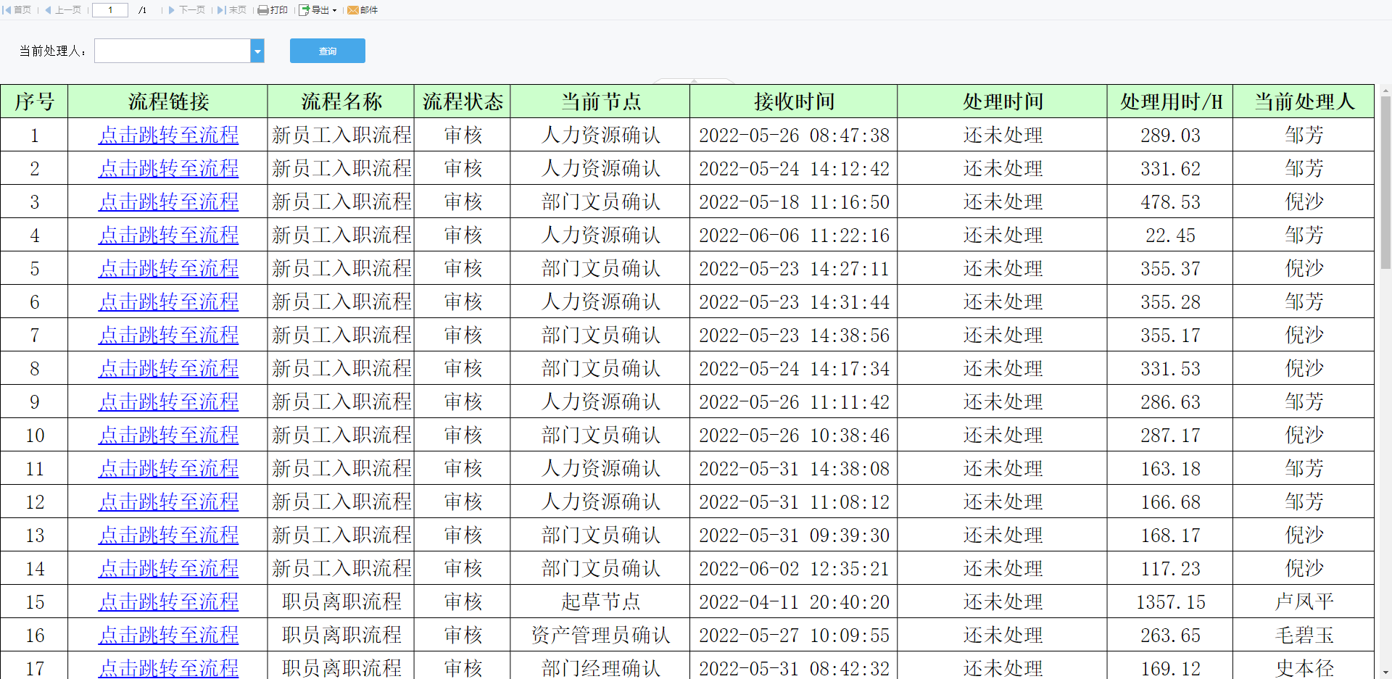Select processing duration value 478.53
1392x679 pixels.
[x=1170, y=202]
